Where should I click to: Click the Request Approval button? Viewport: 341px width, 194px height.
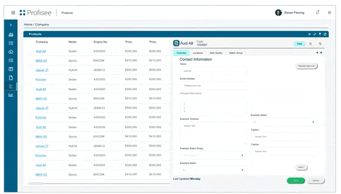point(306,66)
